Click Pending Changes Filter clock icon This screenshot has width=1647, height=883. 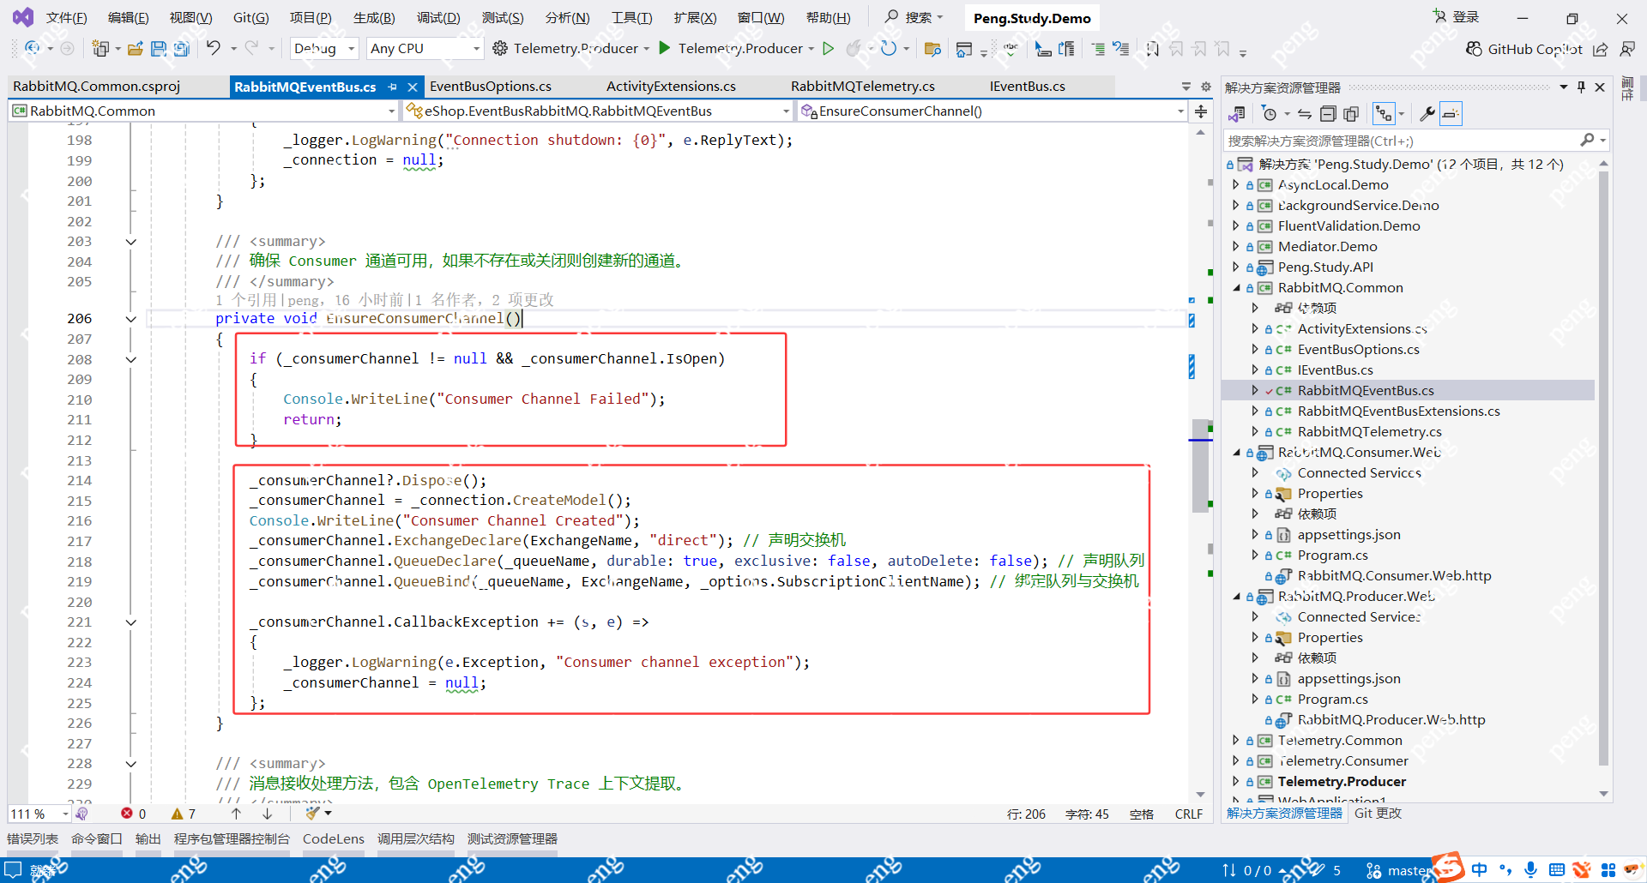point(1270,113)
